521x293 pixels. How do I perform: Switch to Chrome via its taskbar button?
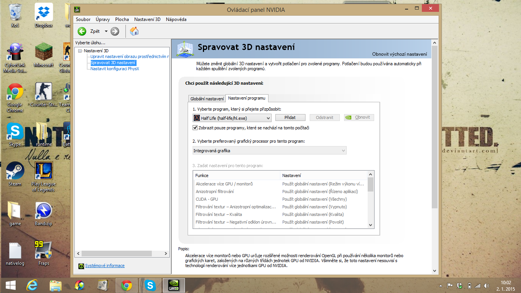[x=126, y=285]
